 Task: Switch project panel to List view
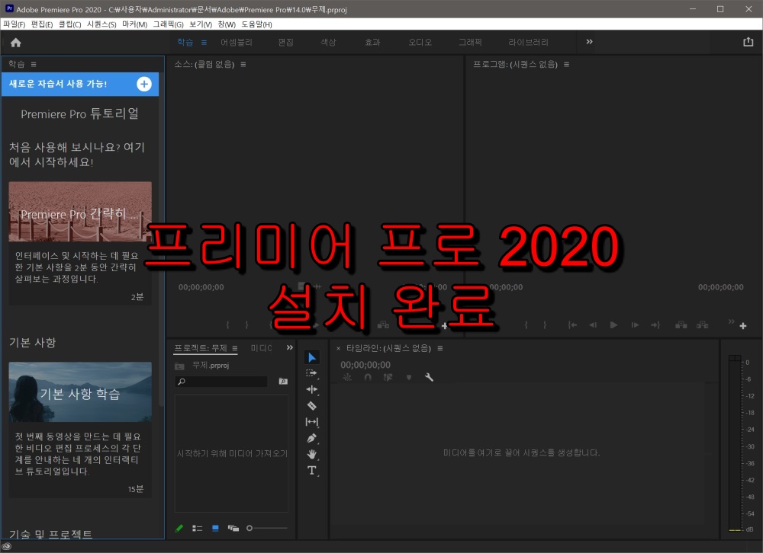click(x=197, y=527)
